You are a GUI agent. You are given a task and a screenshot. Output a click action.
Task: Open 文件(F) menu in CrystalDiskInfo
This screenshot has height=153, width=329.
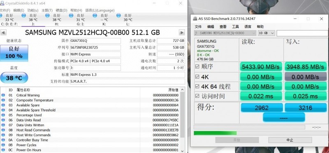pos(5,10)
